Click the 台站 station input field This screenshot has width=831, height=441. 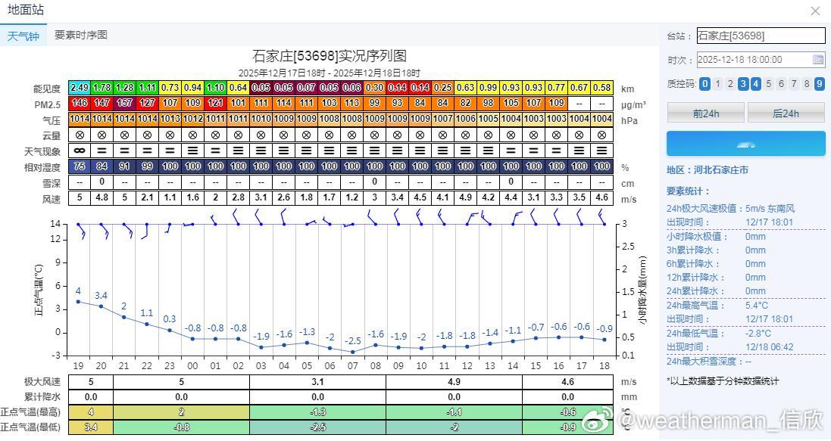[761, 36]
